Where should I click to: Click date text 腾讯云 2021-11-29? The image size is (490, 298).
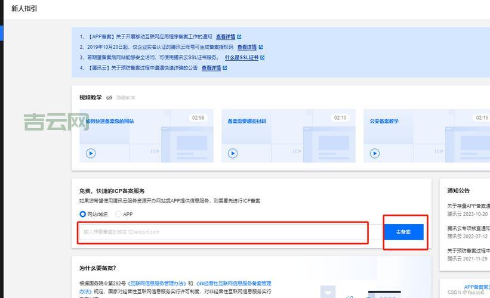467,259
